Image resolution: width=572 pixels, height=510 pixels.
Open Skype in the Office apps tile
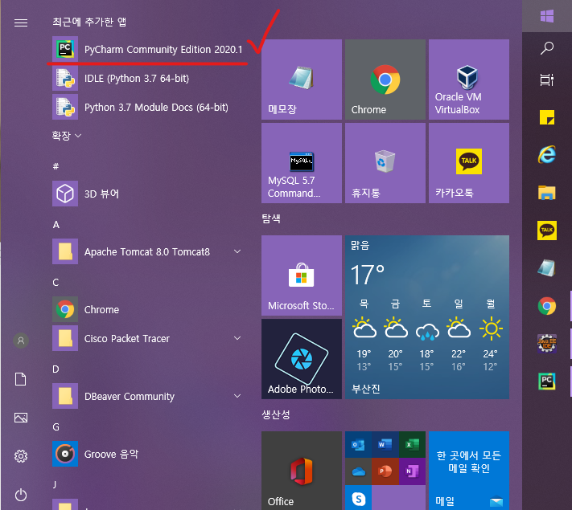[x=358, y=498]
